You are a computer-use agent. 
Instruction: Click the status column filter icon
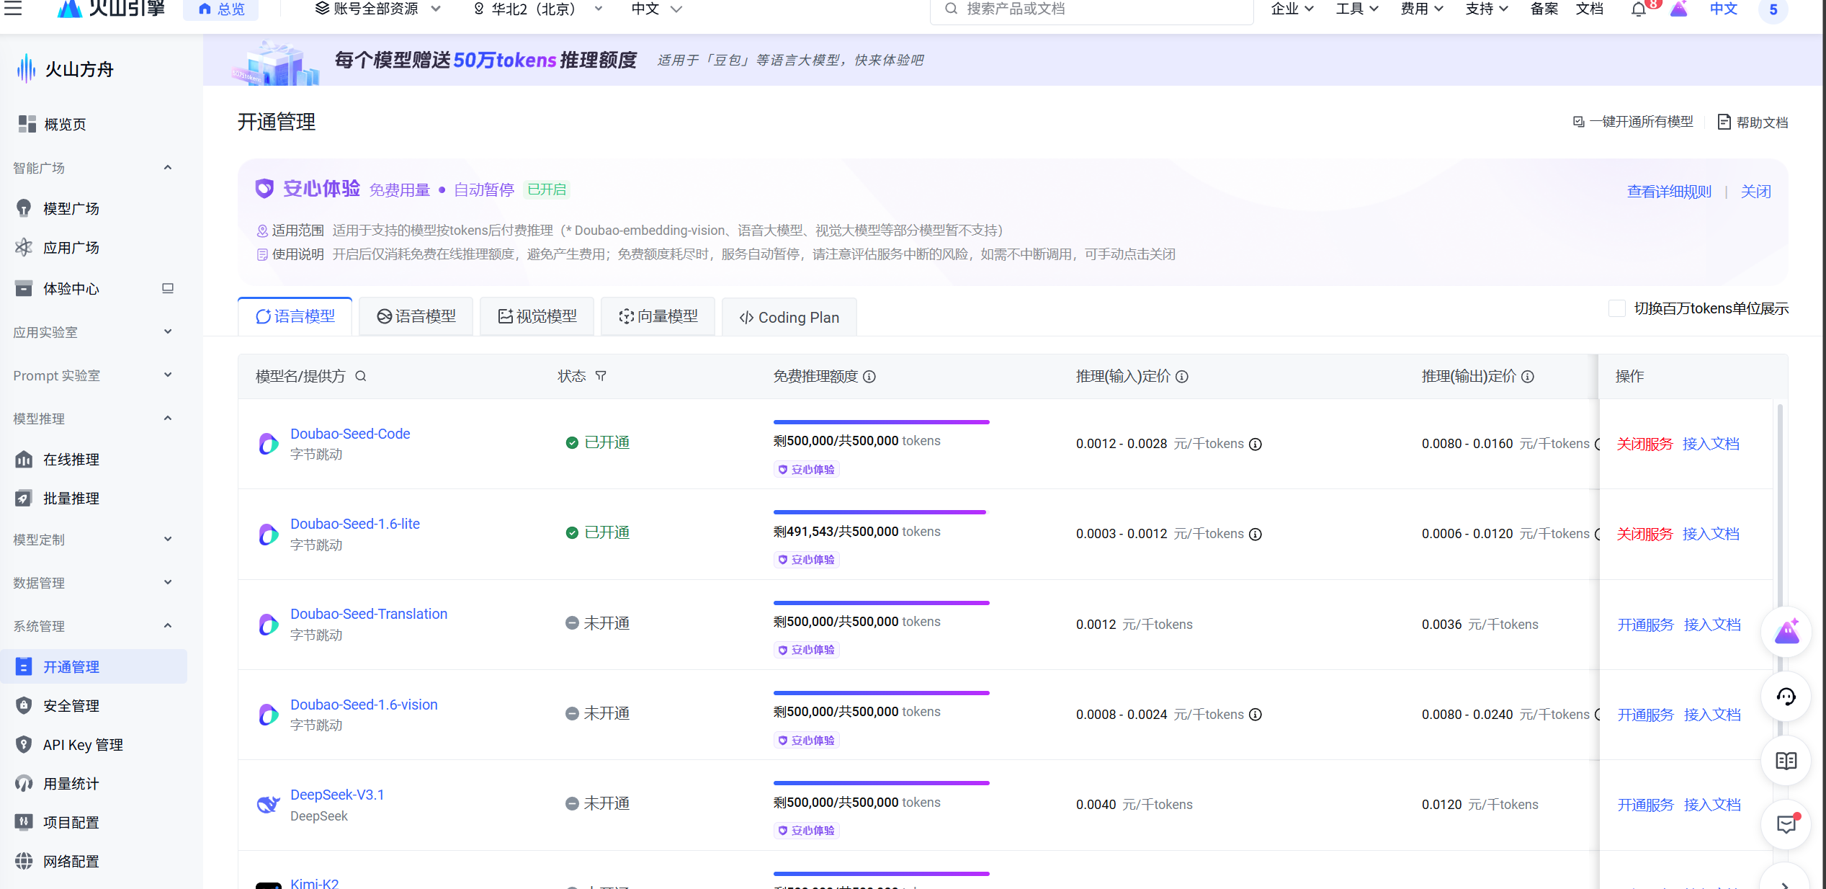click(601, 376)
